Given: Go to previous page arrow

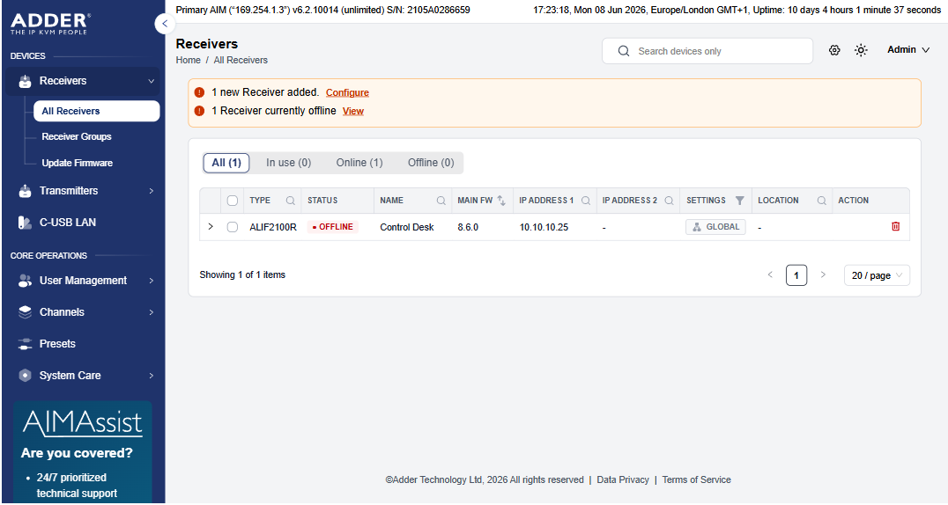Looking at the screenshot, I should 770,274.
